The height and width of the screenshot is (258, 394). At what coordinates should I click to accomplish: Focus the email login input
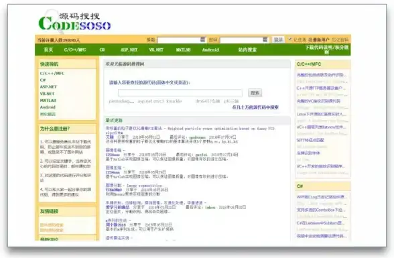click(x=182, y=40)
